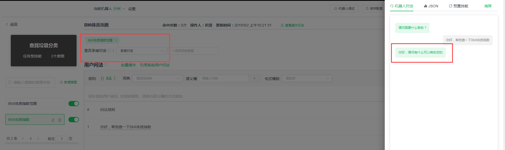This screenshot has width=505, height=150.
Task: Remove the BMI体质指数范围 tag
Action: coord(116,40)
